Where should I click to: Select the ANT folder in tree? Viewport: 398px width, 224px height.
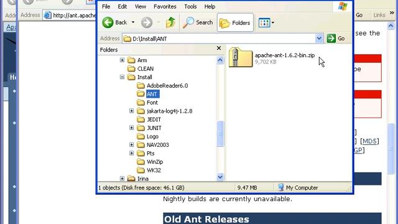click(x=152, y=94)
